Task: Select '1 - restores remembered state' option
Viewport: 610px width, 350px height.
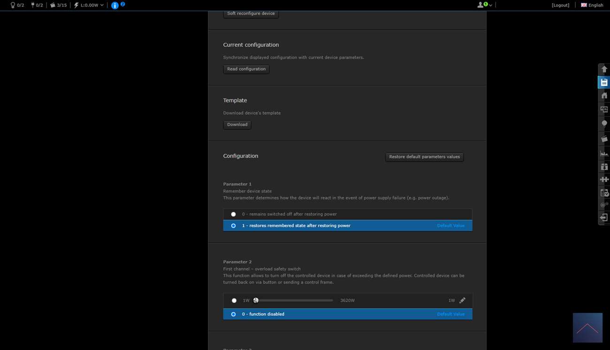Action: (233, 226)
